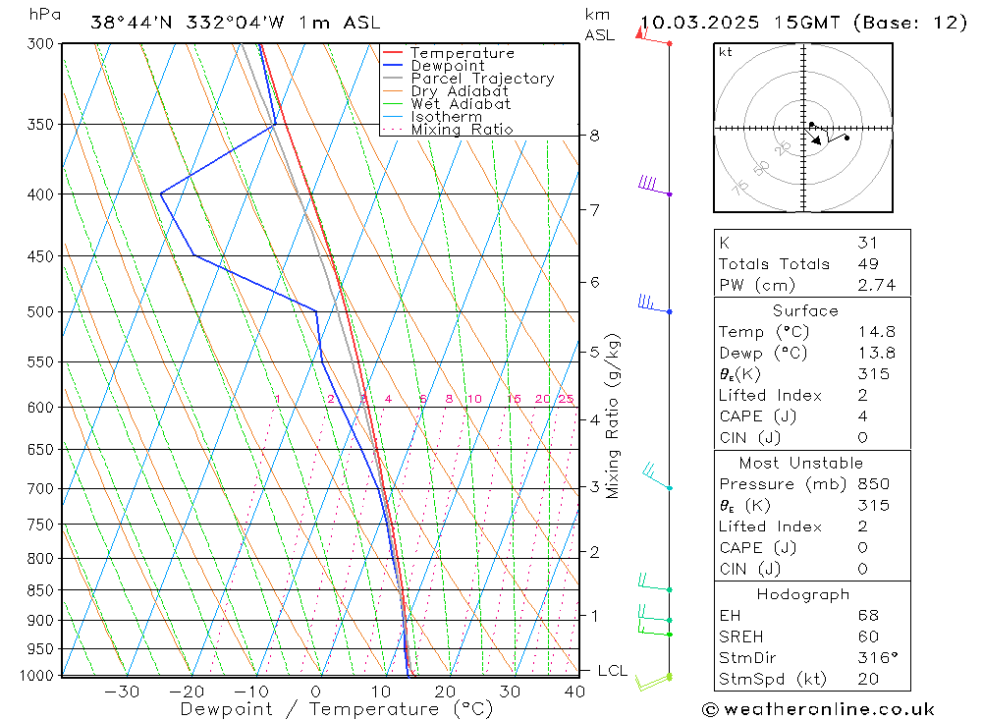982x720 pixels.
Task: Click the green wind barb at 1000 hPa
Action: [x=653, y=682]
